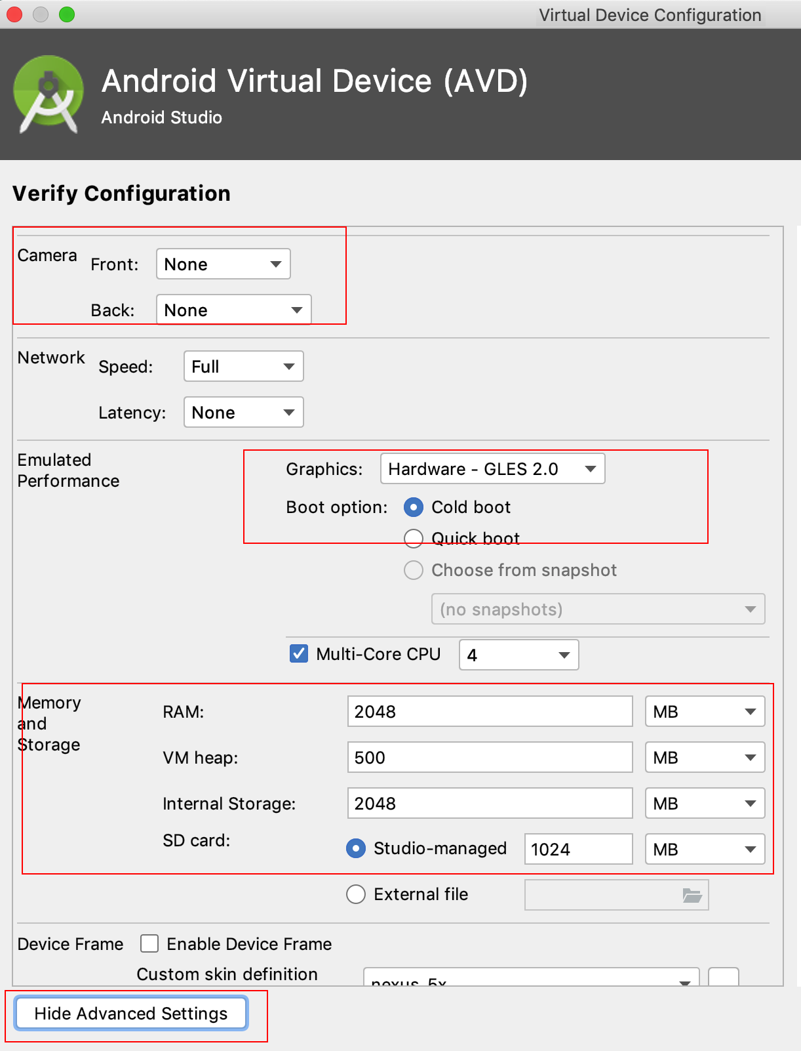This screenshot has width=801, height=1051.
Task: Open the disabled (no snapshots) dropdown
Action: (598, 609)
